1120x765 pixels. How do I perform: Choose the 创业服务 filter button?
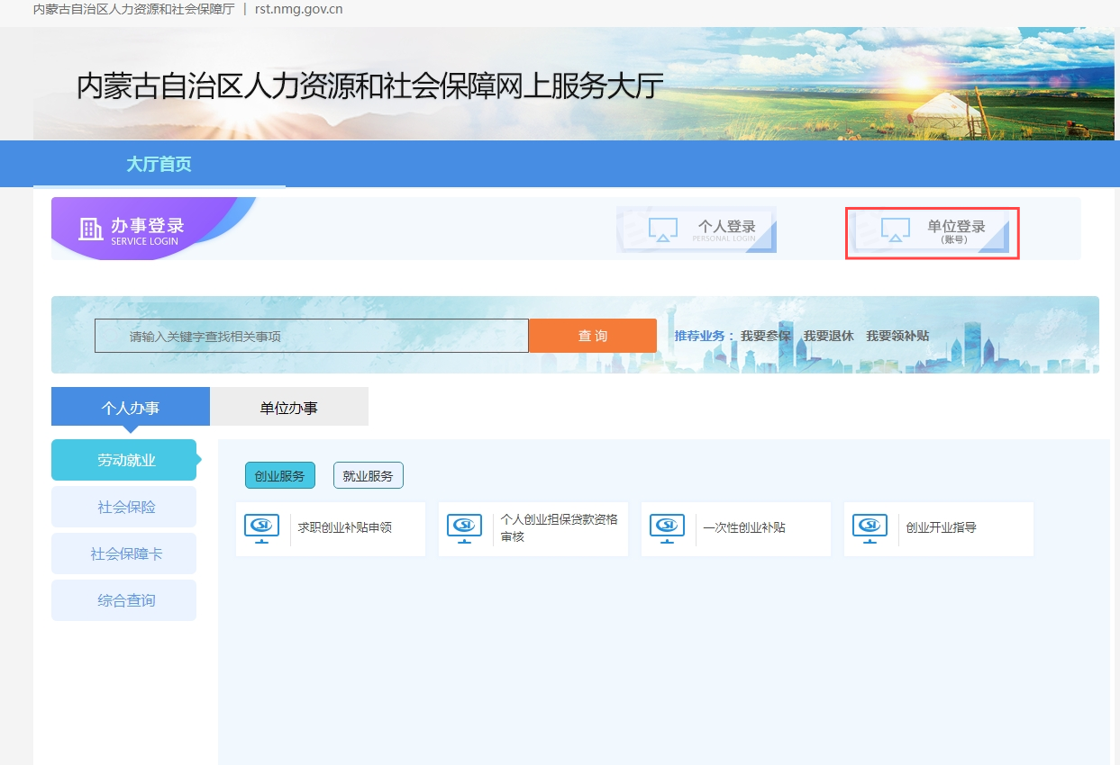click(279, 476)
